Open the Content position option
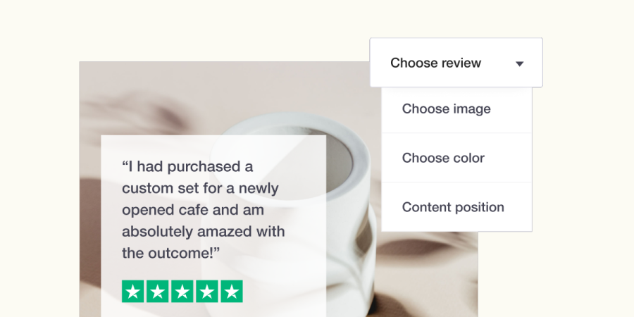The image size is (634, 317). (456, 207)
